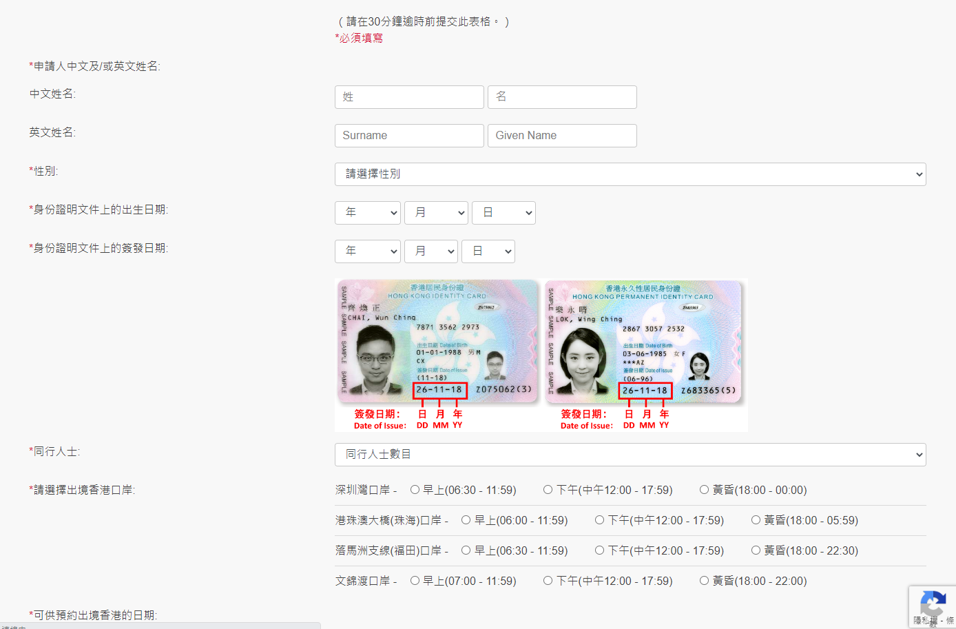Image resolution: width=956 pixels, height=629 pixels.
Task: Select 深圳灣口岸 早上(06:30 - 11:59) option
Action: [415, 490]
